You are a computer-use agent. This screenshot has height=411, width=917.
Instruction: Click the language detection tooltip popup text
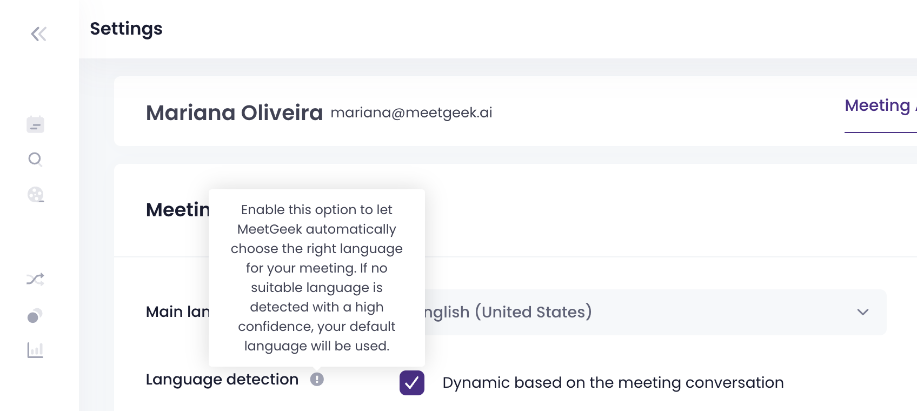[x=317, y=277]
